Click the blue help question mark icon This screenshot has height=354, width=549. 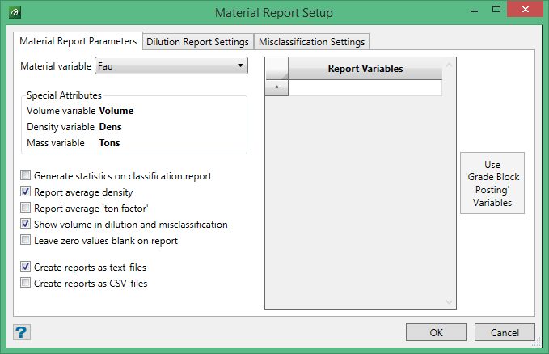[x=22, y=332]
